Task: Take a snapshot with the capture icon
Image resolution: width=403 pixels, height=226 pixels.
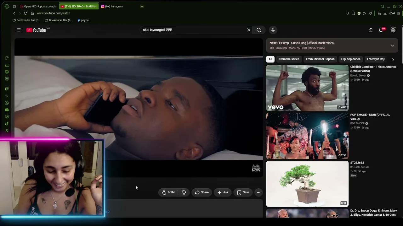Action: pyautogui.click(x=353, y=13)
